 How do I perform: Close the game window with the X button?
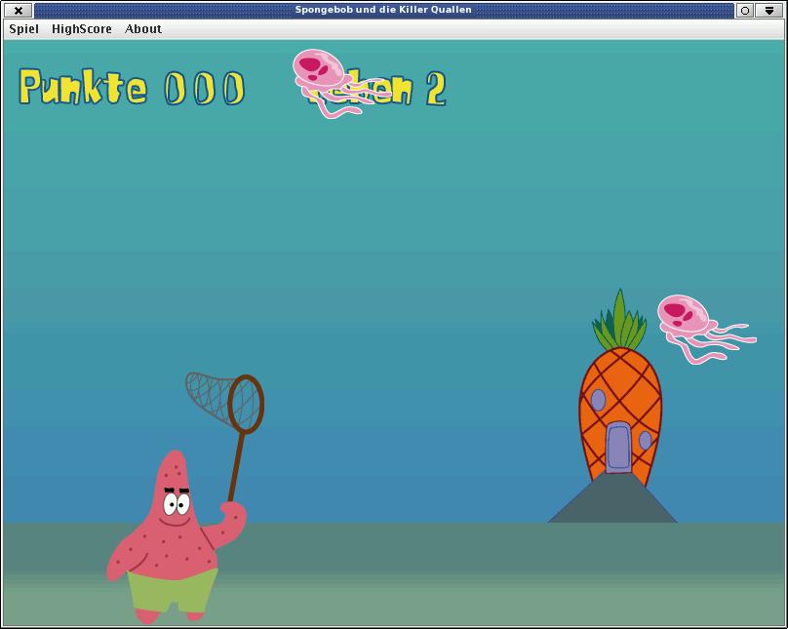(19, 10)
